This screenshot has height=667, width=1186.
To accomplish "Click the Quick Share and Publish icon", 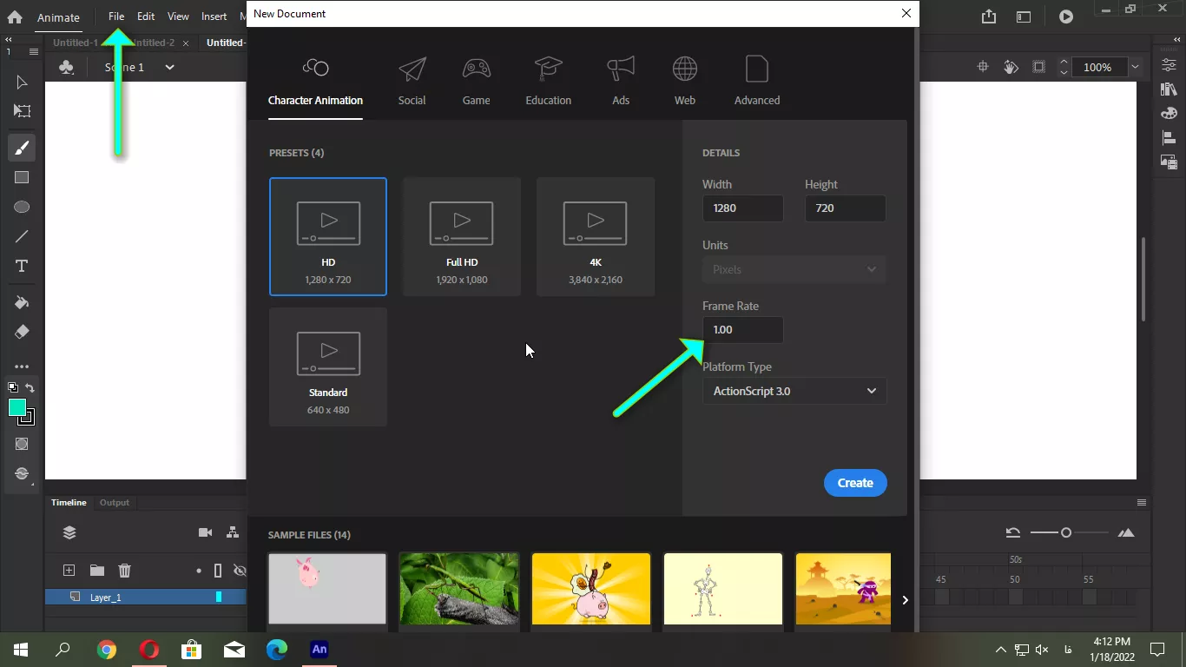I will (x=989, y=17).
